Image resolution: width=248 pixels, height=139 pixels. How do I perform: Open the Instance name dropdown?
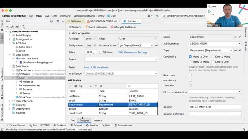136,46
